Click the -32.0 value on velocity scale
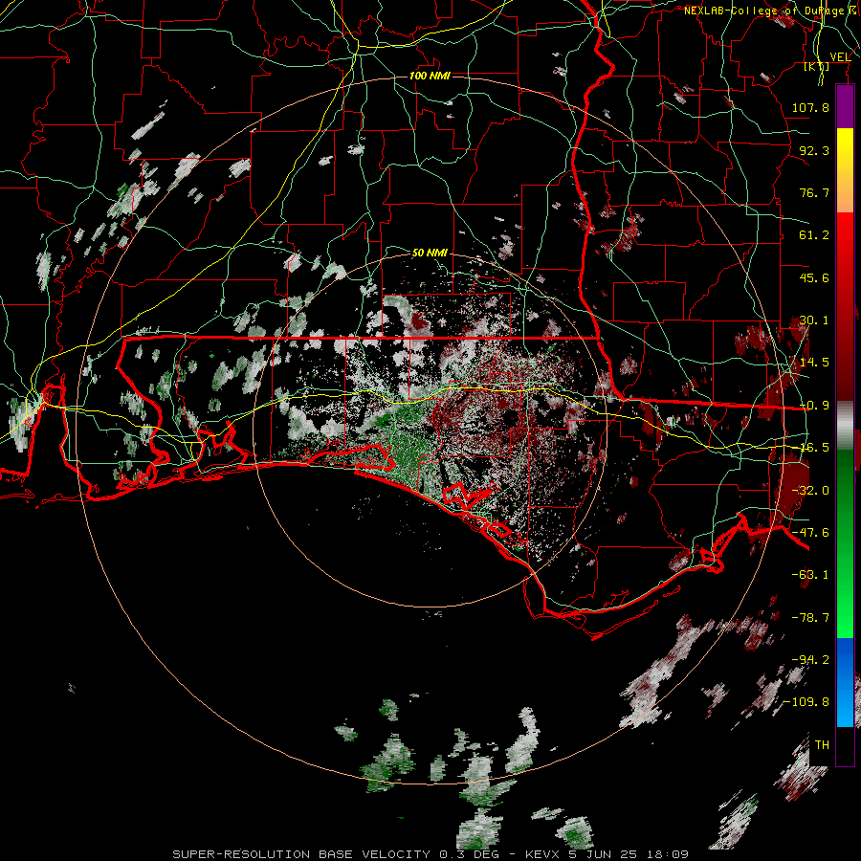Image resolution: width=861 pixels, height=861 pixels. [811, 491]
